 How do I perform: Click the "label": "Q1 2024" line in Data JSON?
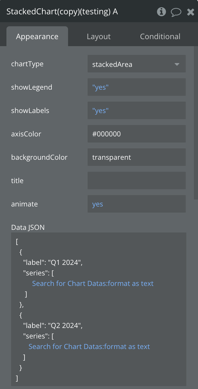click(x=53, y=262)
